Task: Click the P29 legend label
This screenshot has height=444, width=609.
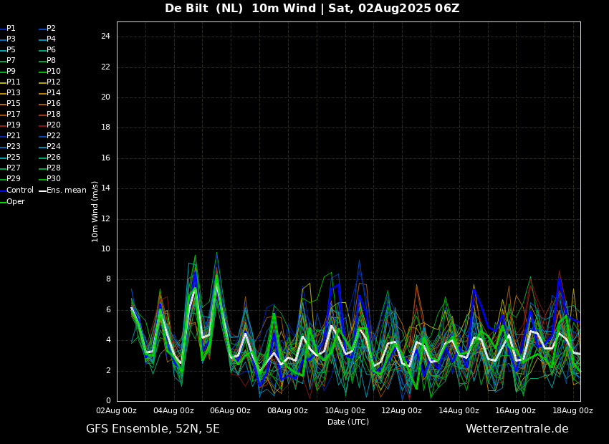Action: [13, 179]
